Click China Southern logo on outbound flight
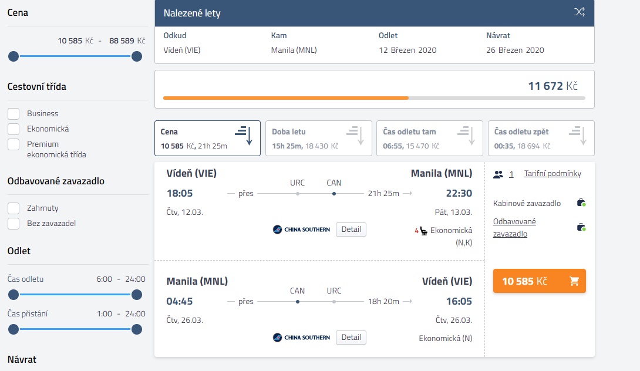The height and width of the screenshot is (371, 640). pos(301,230)
